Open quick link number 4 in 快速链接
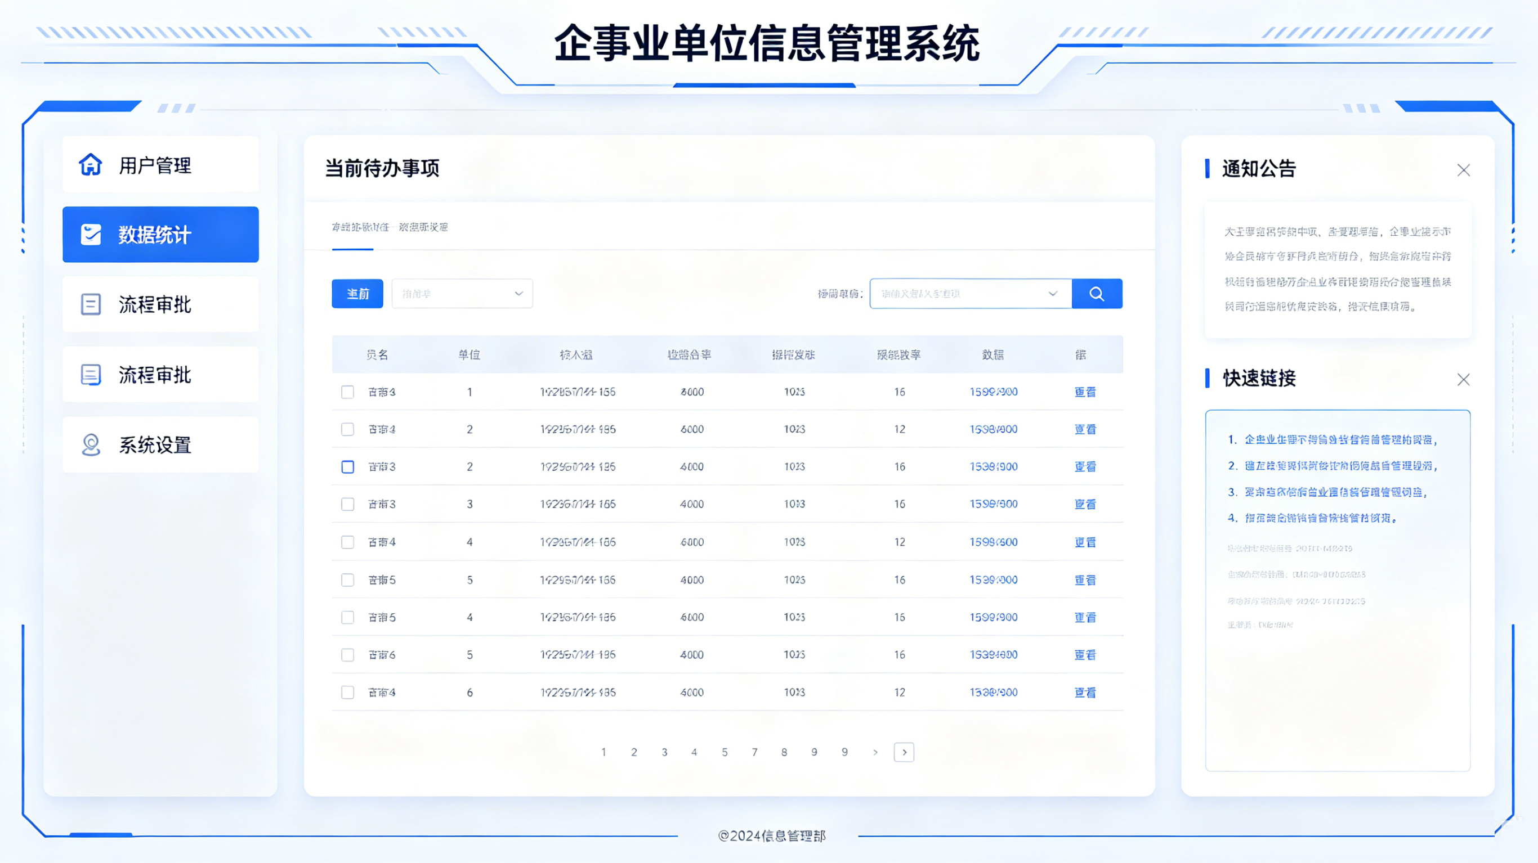Image resolution: width=1538 pixels, height=863 pixels. coord(1312,518)
